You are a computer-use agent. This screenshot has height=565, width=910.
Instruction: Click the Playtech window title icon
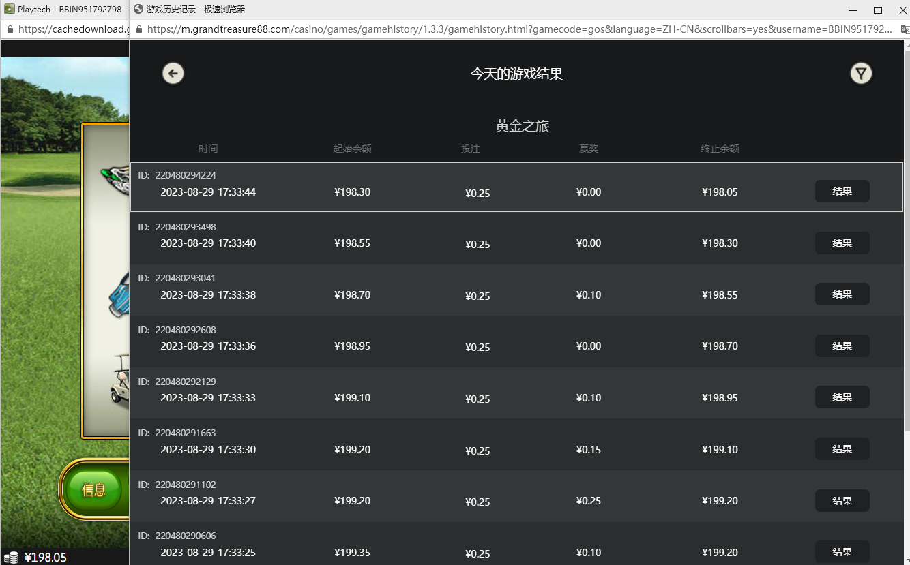[x=9, y=10]
